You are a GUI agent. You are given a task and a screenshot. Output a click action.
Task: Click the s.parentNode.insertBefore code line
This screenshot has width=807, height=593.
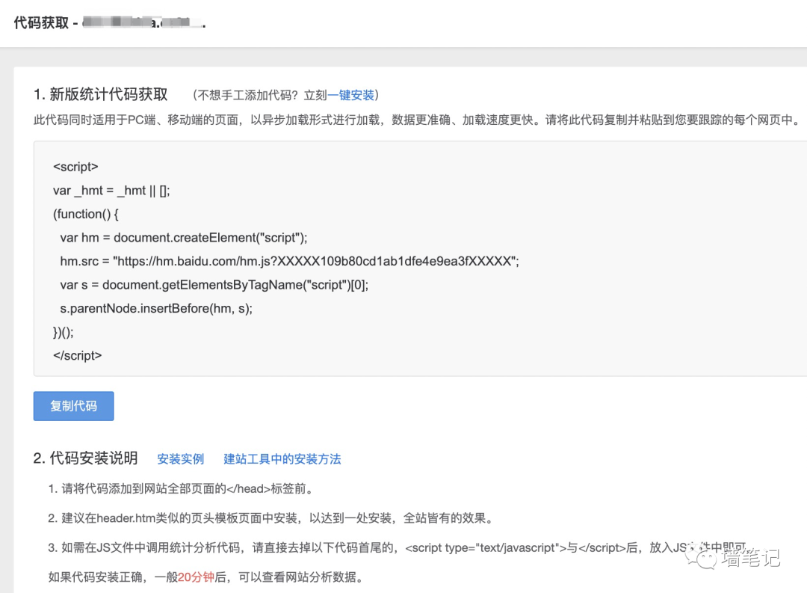click(155, 308)
